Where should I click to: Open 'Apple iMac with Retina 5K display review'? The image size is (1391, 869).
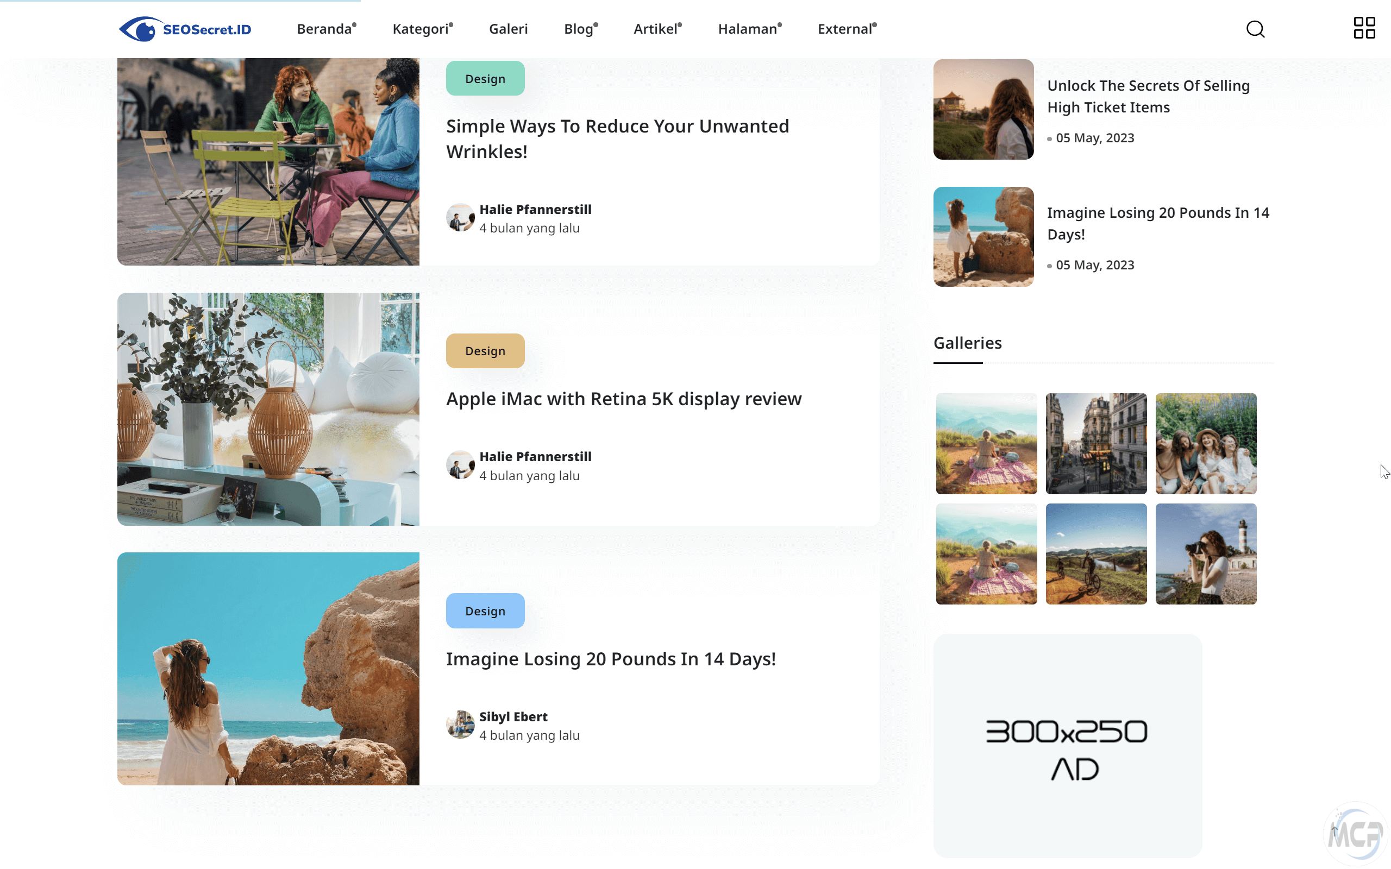624,399
